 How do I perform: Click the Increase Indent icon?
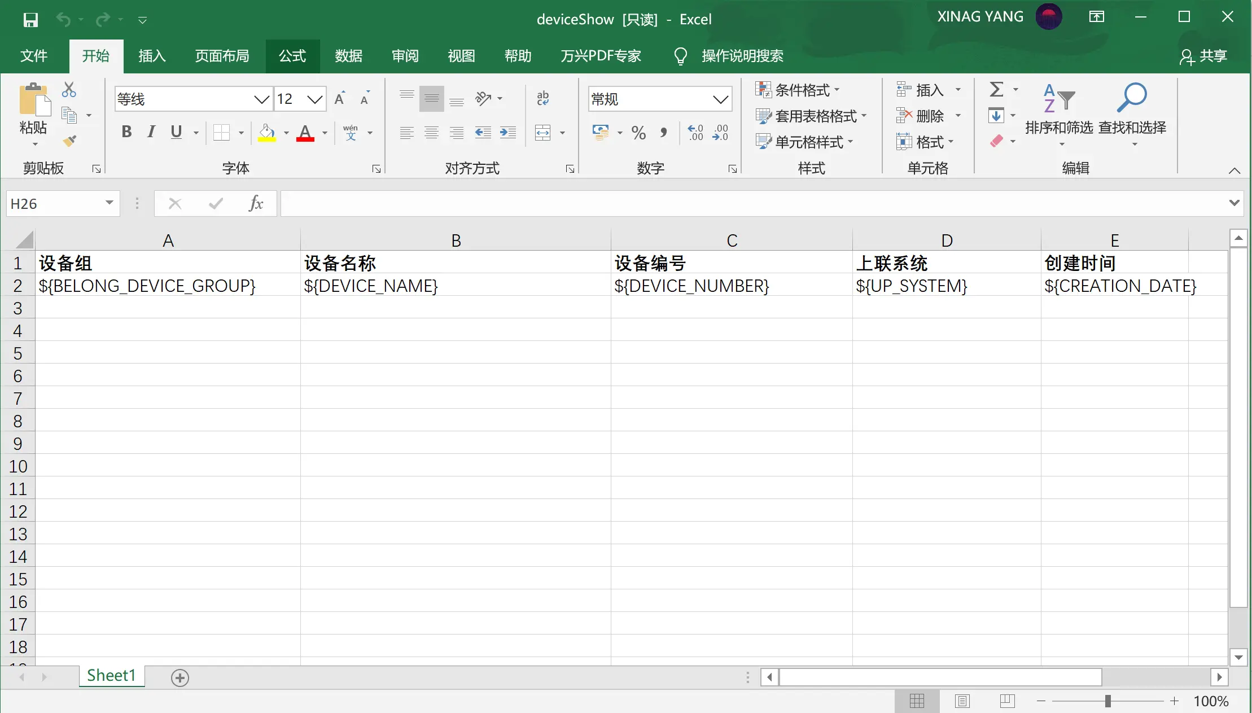(507, 133)
